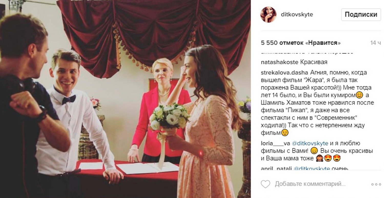Click the Подписки following button
The image size is (384, 198).
pyautogui.click(x=361, y=15)
